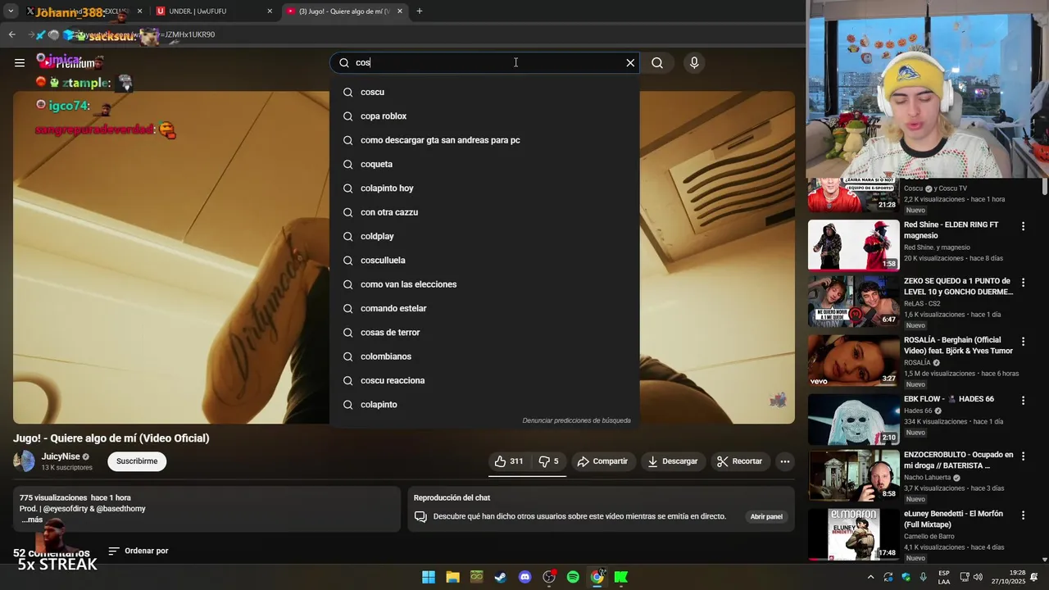Image resolution: width=1049 pixels, height=590 pixels.
Task: Choose the 'copa roblox' suggestion
Action: [484, 116]
